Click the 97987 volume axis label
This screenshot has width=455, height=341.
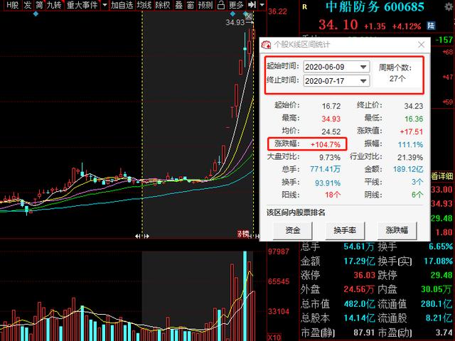pos(279,251)
